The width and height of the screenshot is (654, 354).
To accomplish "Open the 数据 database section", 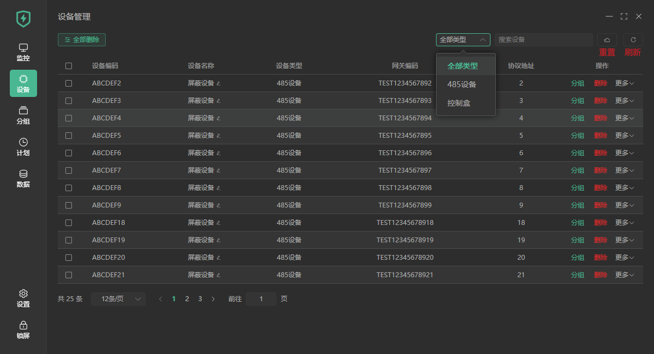I will tap(23, 178).
